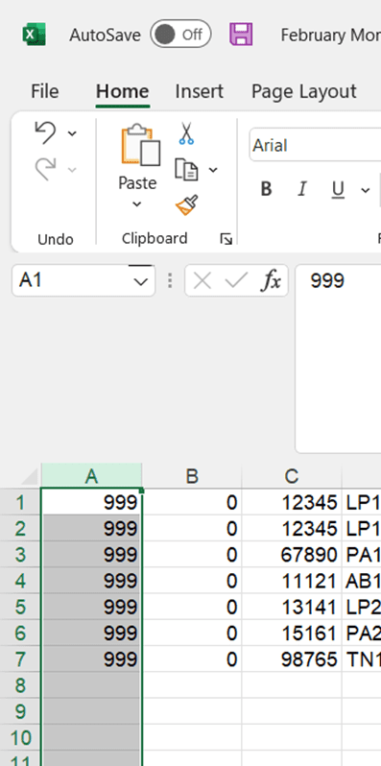This screenshot has height=766, width=381.
Task: Toggle Italic formatting
Action: click(x=302, y=189)
